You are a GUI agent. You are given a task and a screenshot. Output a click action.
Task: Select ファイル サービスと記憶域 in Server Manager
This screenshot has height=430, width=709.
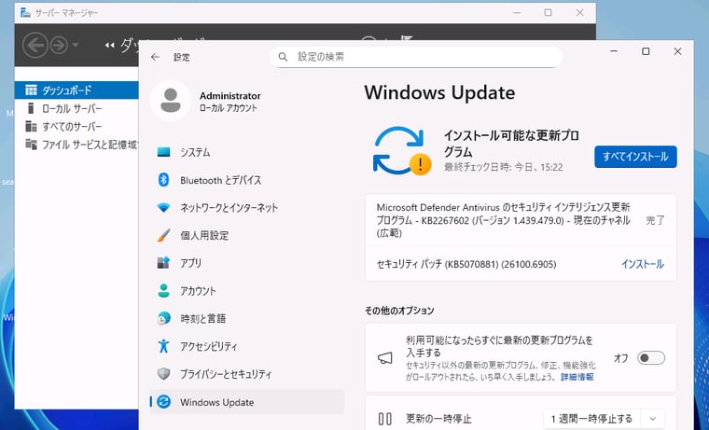[x=76, y=145]
